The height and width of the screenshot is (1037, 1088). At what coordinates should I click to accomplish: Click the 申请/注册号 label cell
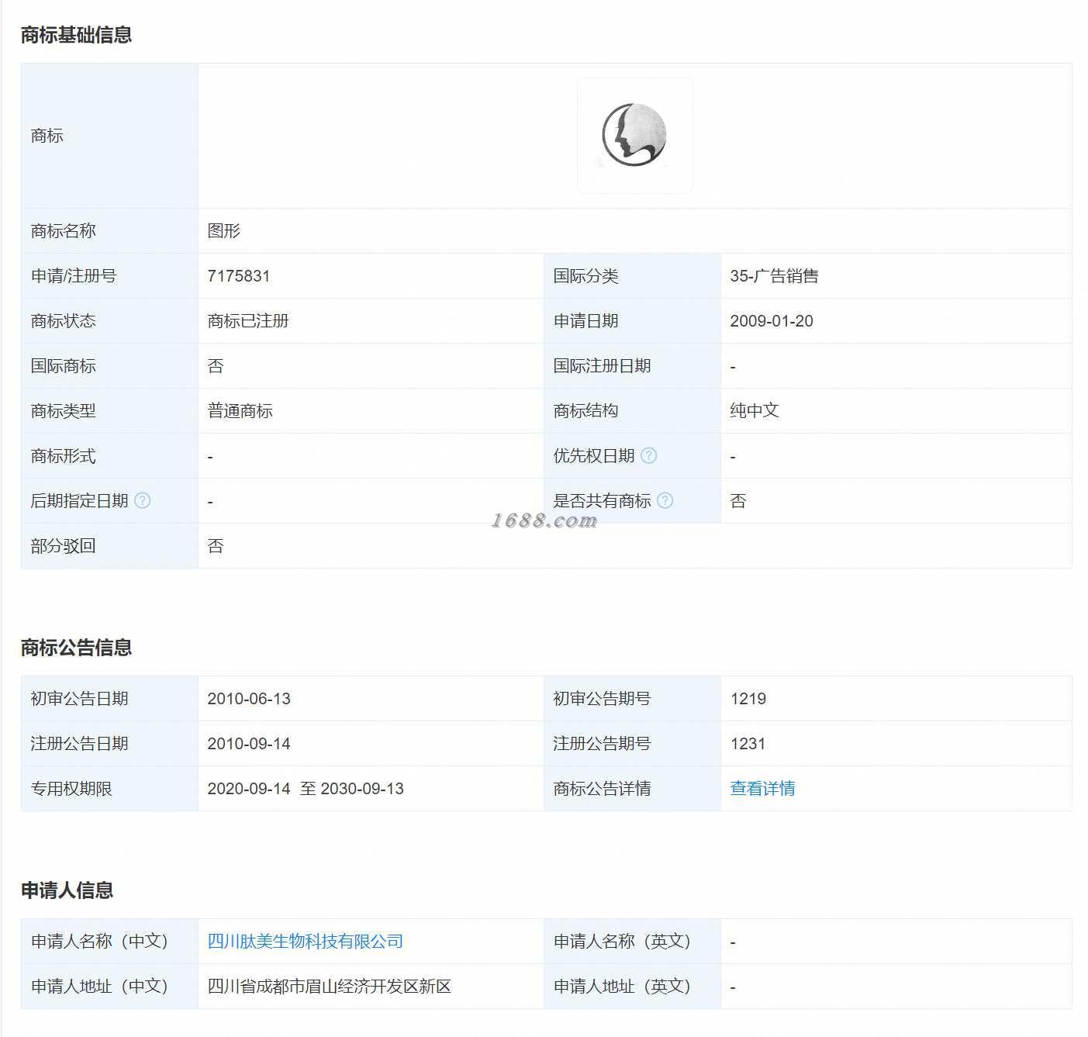109,276
